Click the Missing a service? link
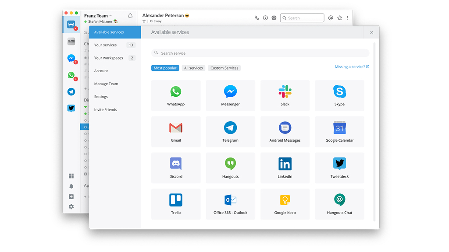449x252 pixels. pos(352,67)
